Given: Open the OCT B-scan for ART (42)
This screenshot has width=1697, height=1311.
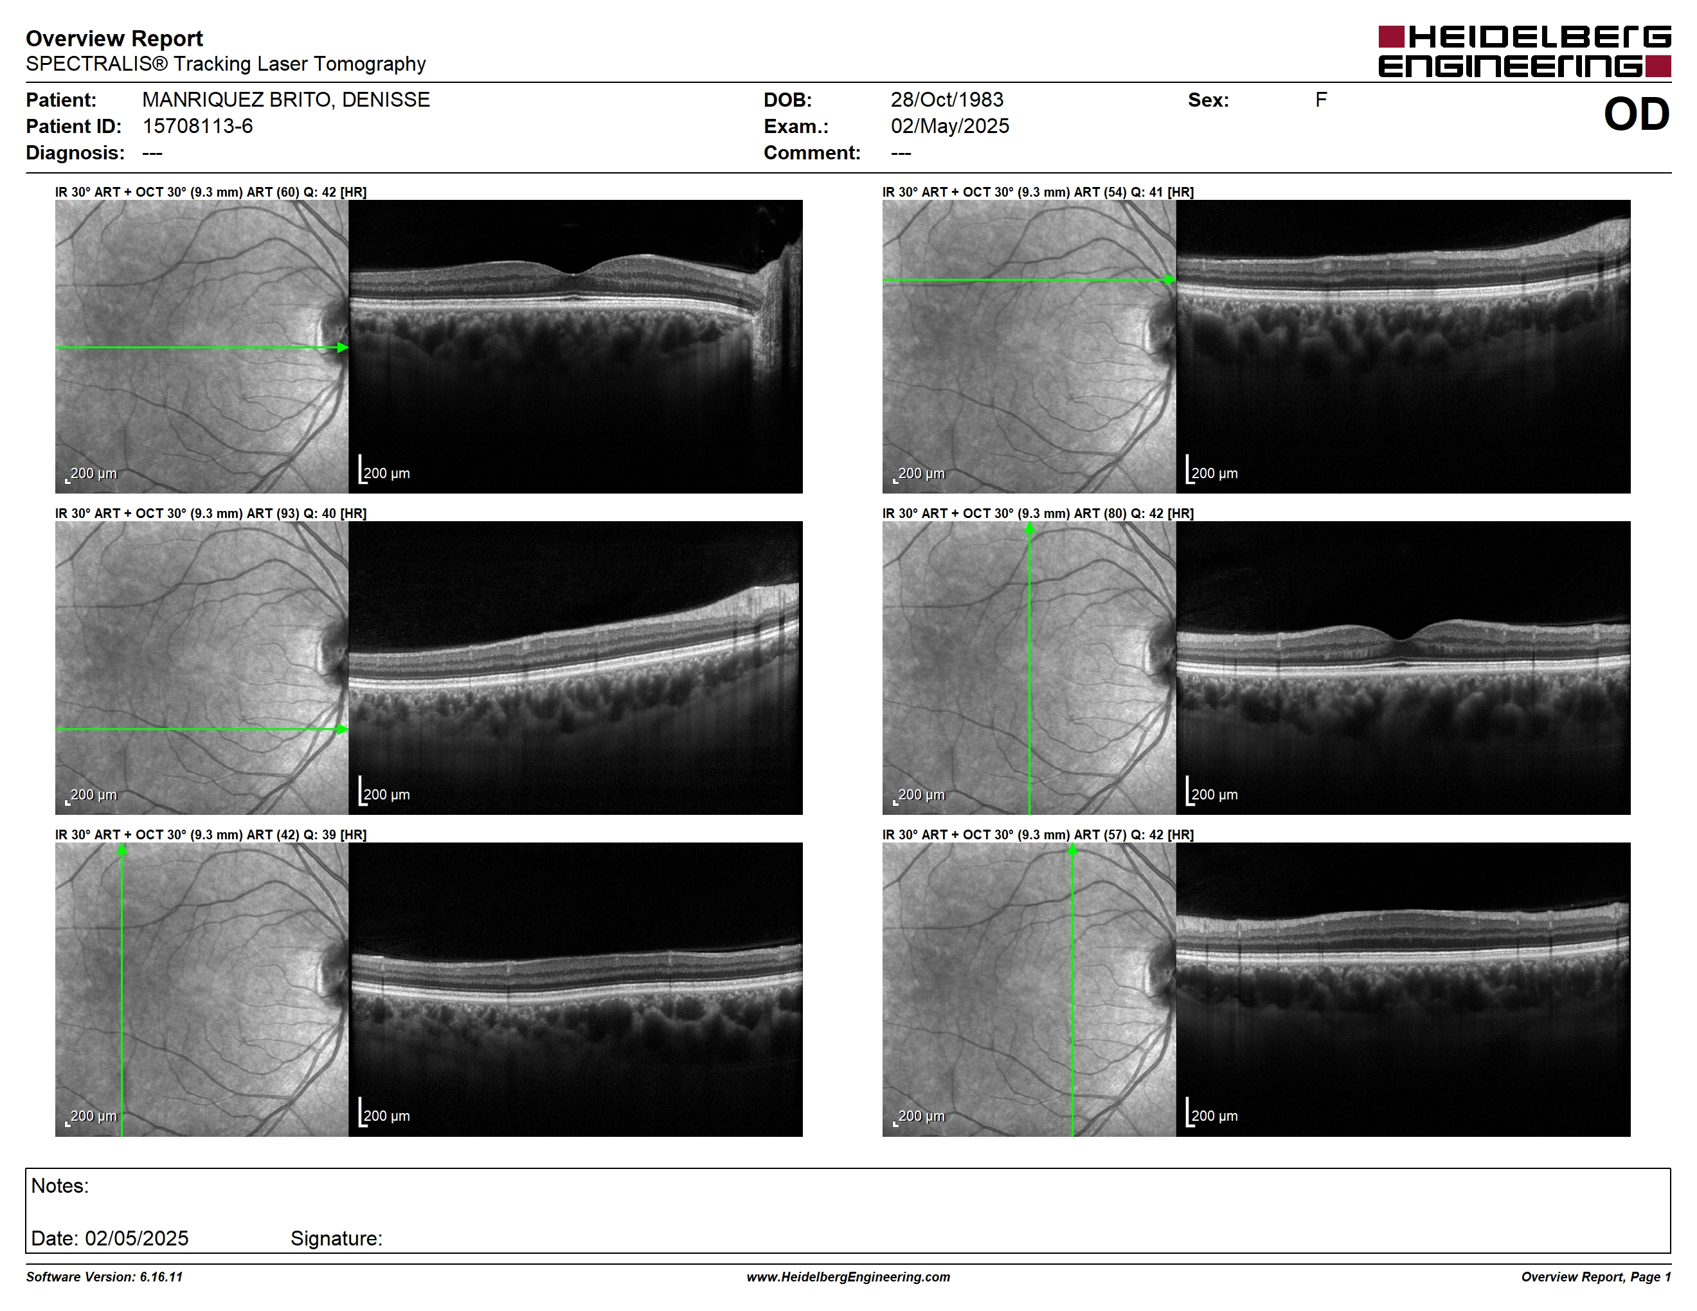Looking at the screenshot, I should tap(575, 990).
